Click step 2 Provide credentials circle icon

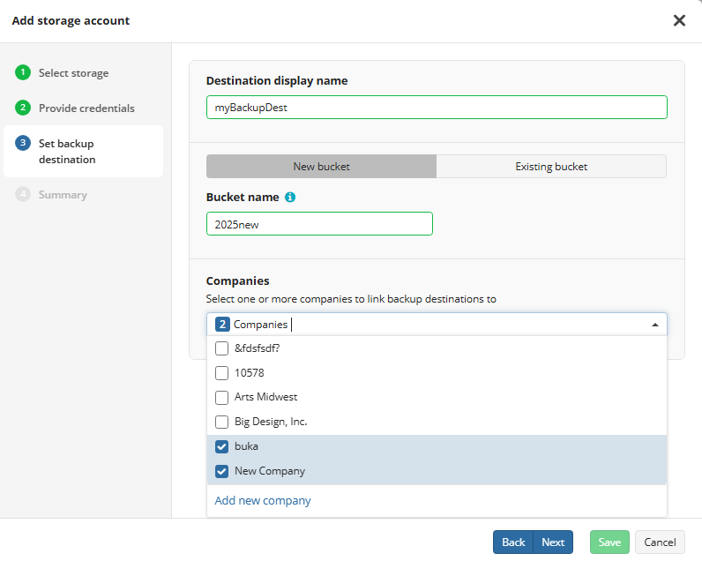pos(23,108)
